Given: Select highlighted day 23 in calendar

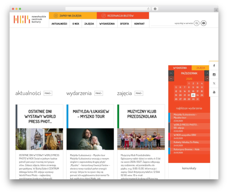Looking at the screenshot, I should 193,95.
